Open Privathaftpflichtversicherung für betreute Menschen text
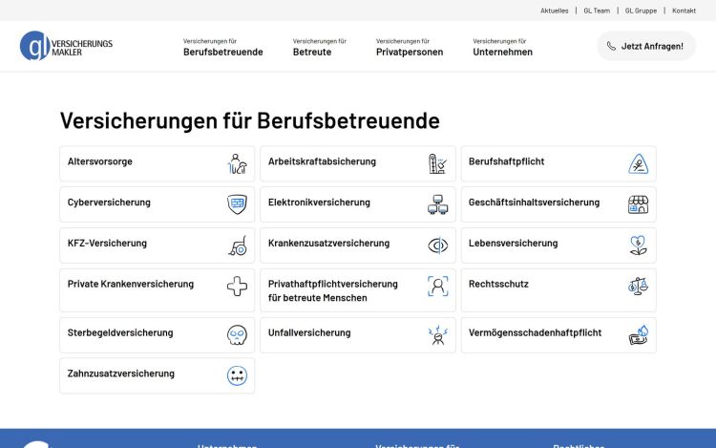The height and width of the screenshot is (448, 716). 333,291
